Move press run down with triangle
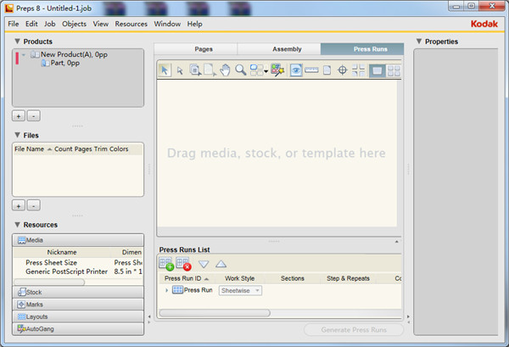This screenshot has width=509, height=347. point(204,264)
